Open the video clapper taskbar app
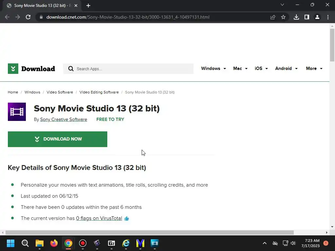The width and height of the screenshot is (335, 251). (97, 243)
